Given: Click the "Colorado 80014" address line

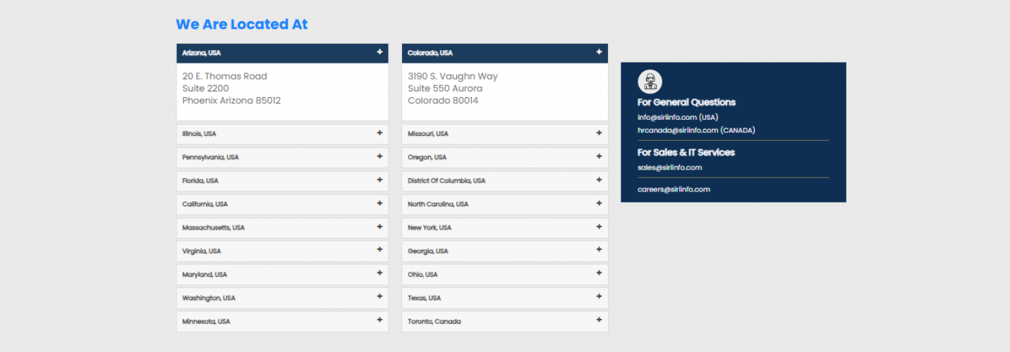Looking at the screenshot, I should (443, 101).
